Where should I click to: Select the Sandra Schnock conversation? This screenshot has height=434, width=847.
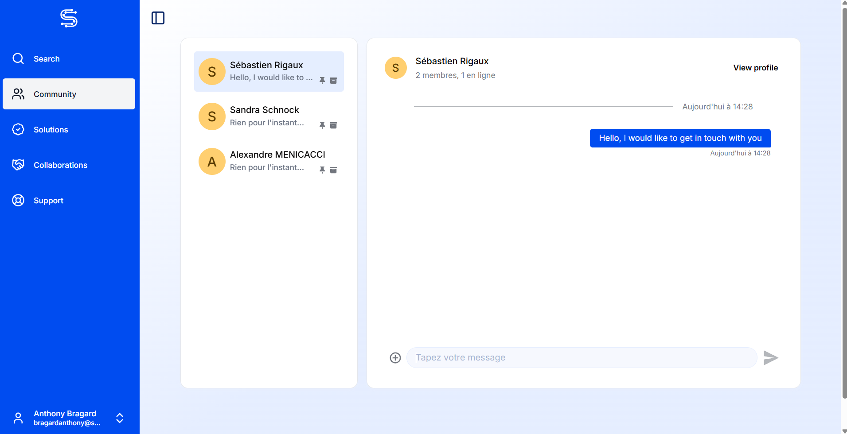265,116
